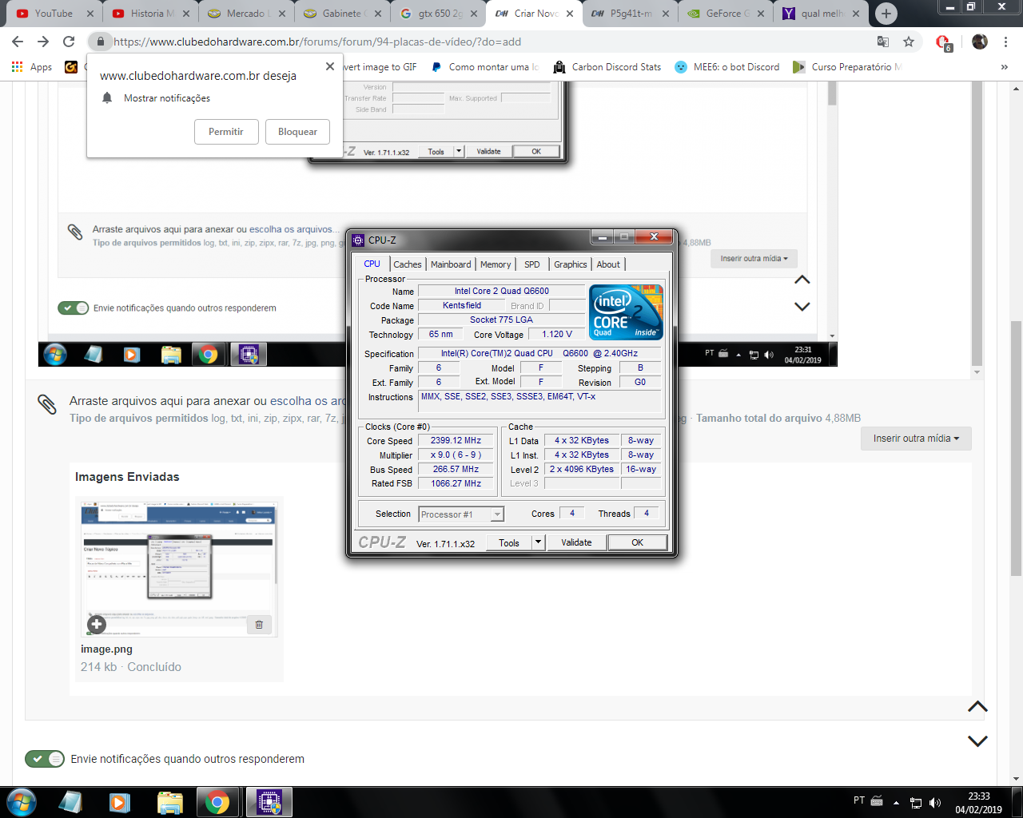
Task: Click Permitir to allow notifications
Action: point(226,132)
